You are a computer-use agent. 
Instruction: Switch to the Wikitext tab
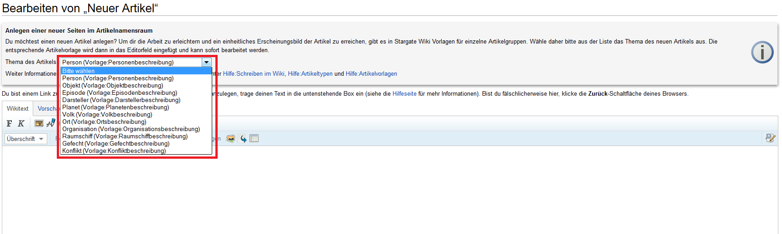coord(18,108)
